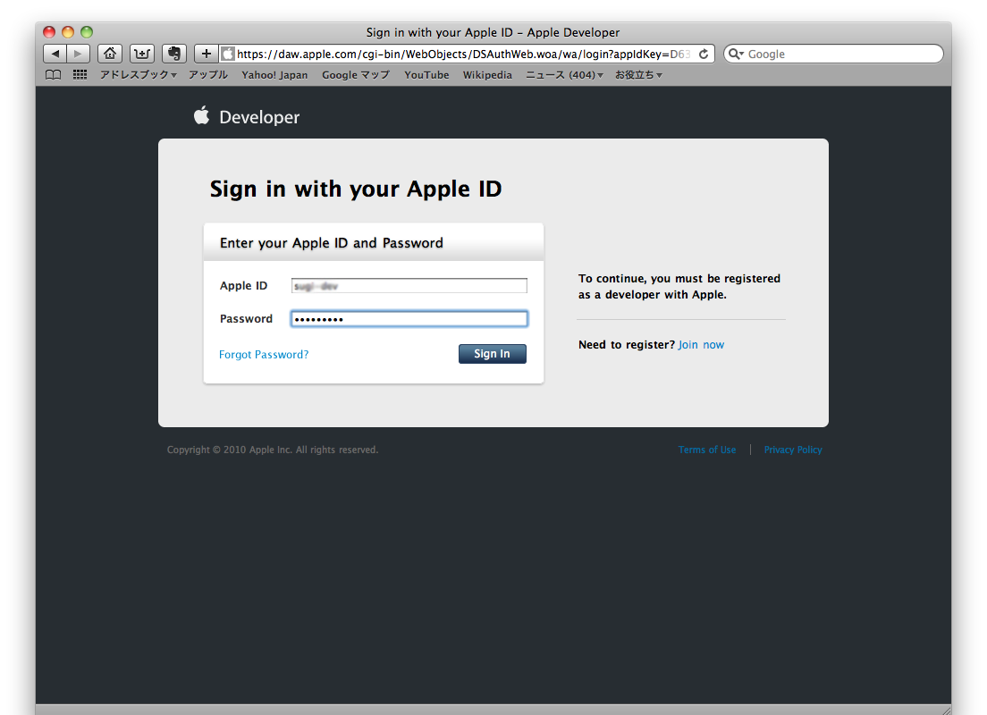Focus the Apple ID text field

(x=409, y=286)
